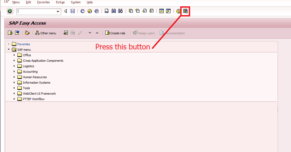Click the Other menu button

coord(46,33)
